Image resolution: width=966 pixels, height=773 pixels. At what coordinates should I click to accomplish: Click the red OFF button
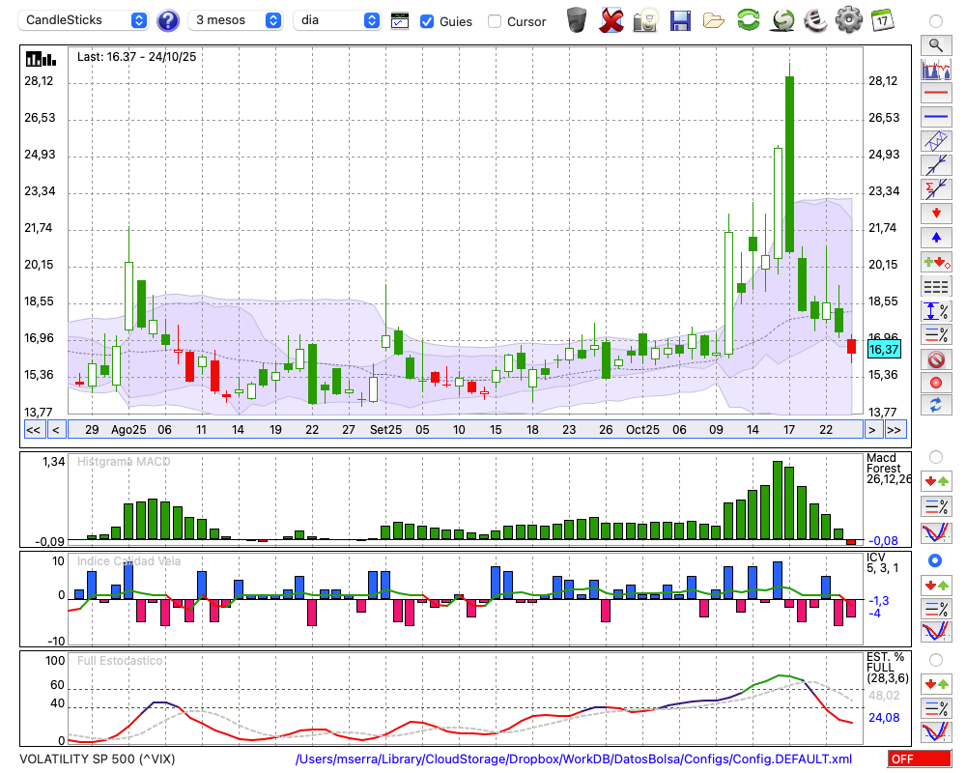[x=919, y=759]
